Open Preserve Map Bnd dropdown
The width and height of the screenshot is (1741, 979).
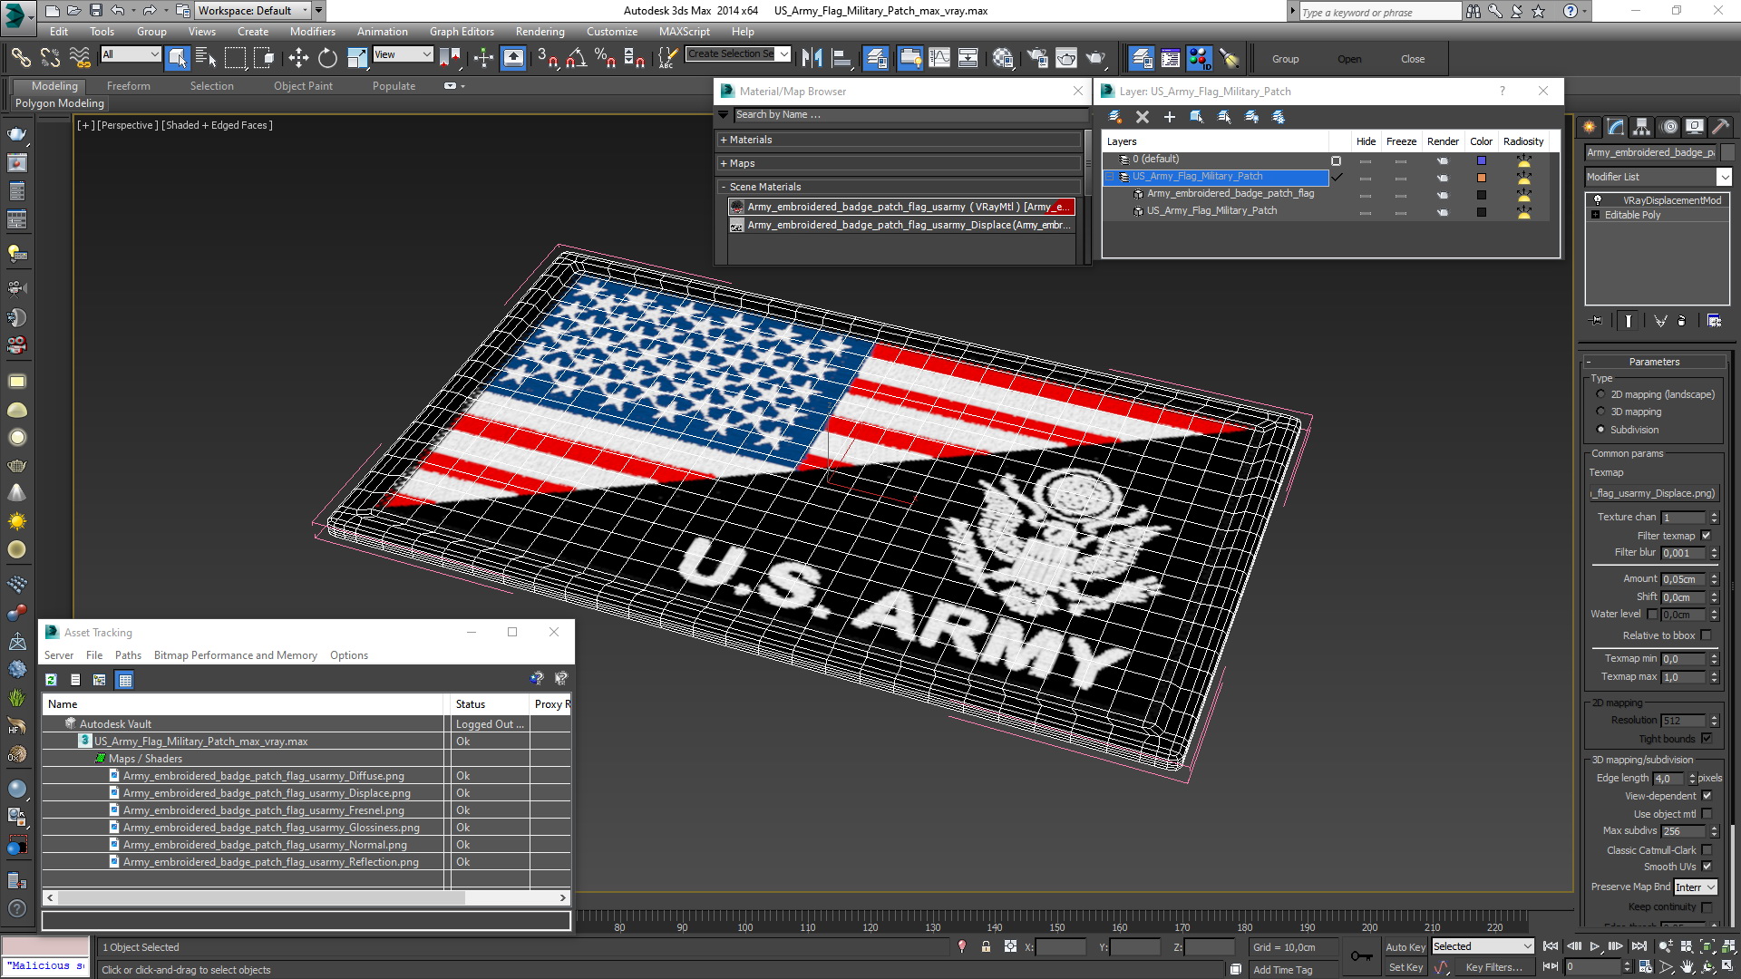click(x=1696, y=887)
